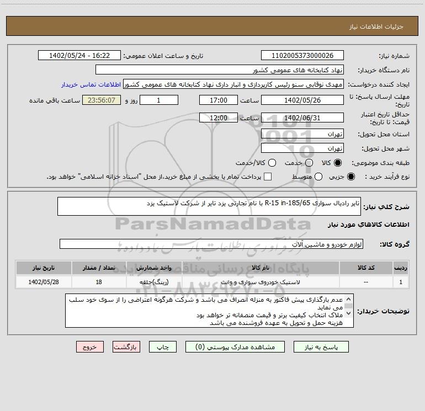The image size is (425, 411).
Task: Click the delivery province field 'تهران'
Action: [302, 134]
